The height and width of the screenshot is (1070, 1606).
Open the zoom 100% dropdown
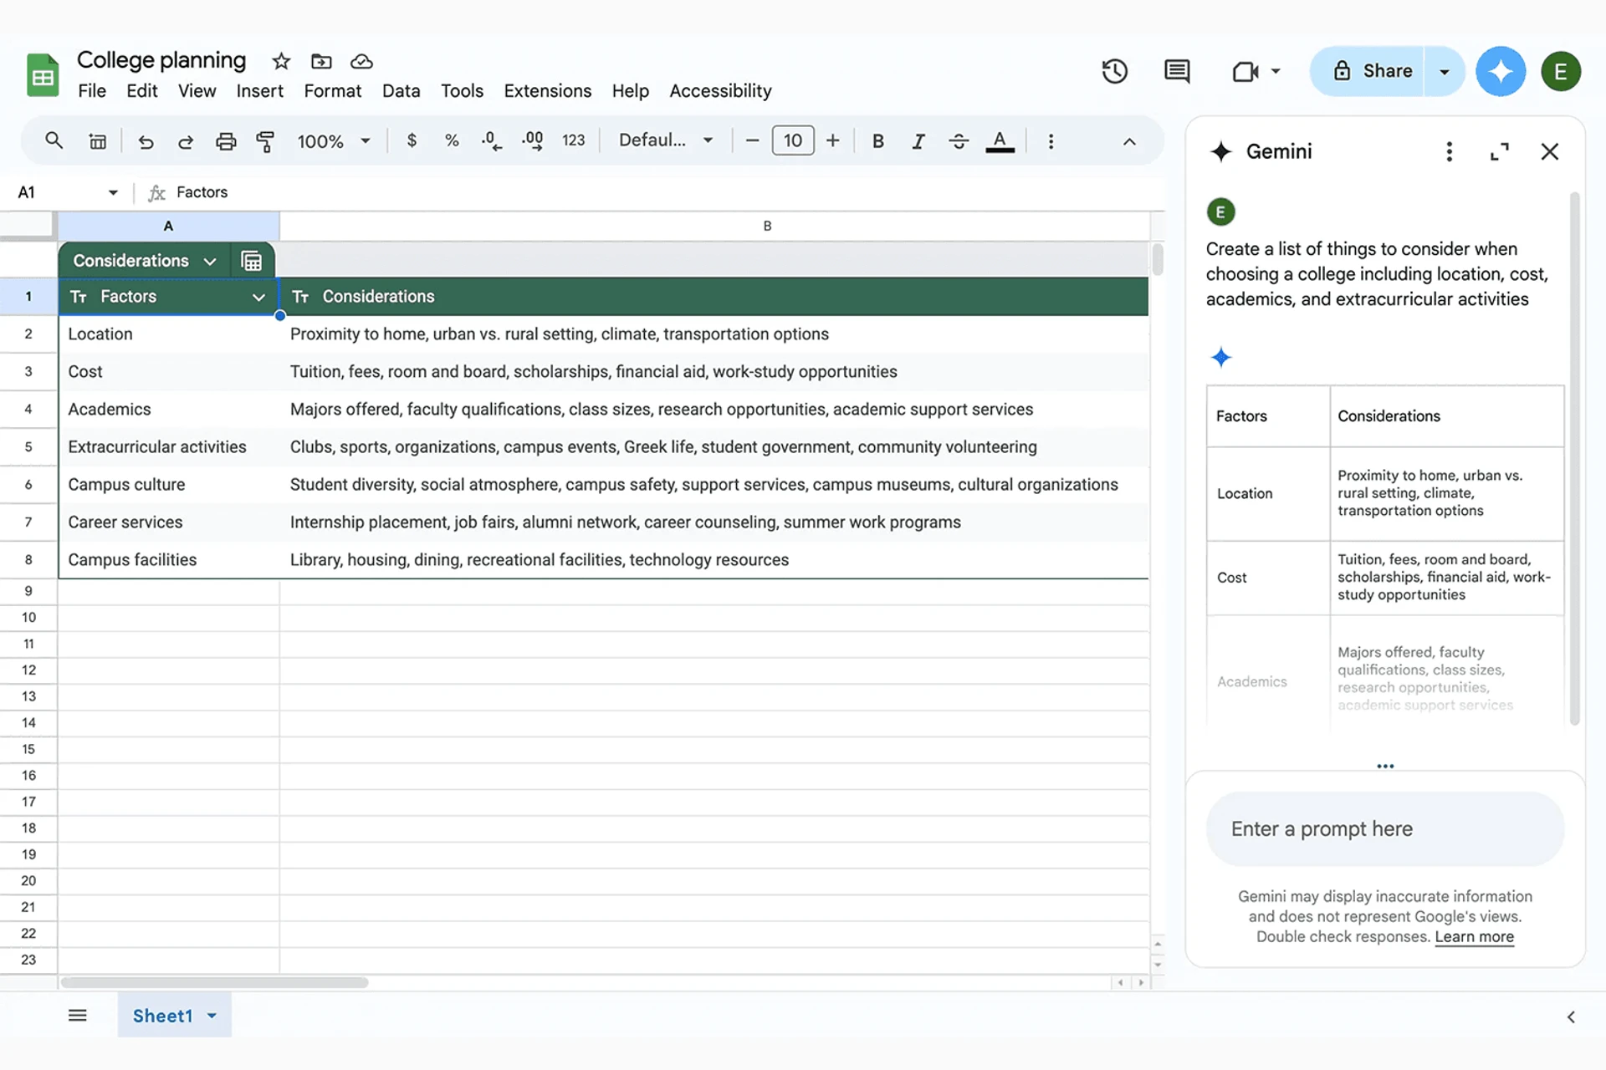333,141
